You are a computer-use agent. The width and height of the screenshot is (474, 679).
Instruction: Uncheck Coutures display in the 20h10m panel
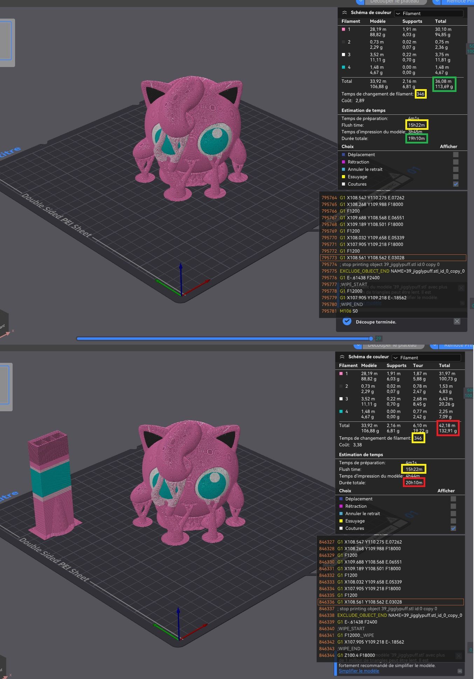[453, 528]
